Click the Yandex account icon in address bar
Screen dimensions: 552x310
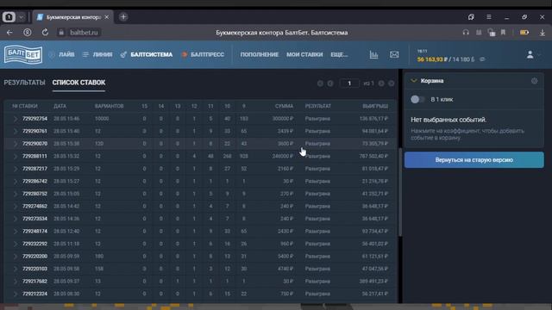coord(27,33)
